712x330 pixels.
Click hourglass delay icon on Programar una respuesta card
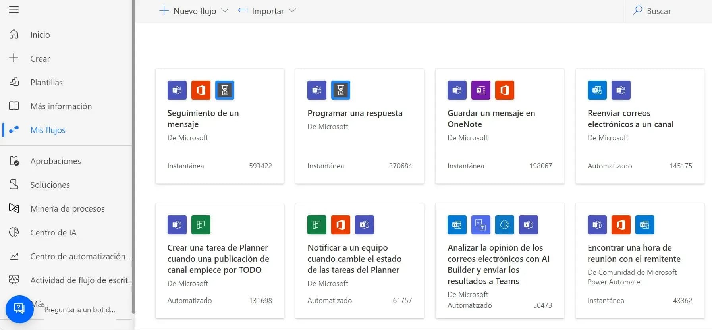(x=341, y=90)
